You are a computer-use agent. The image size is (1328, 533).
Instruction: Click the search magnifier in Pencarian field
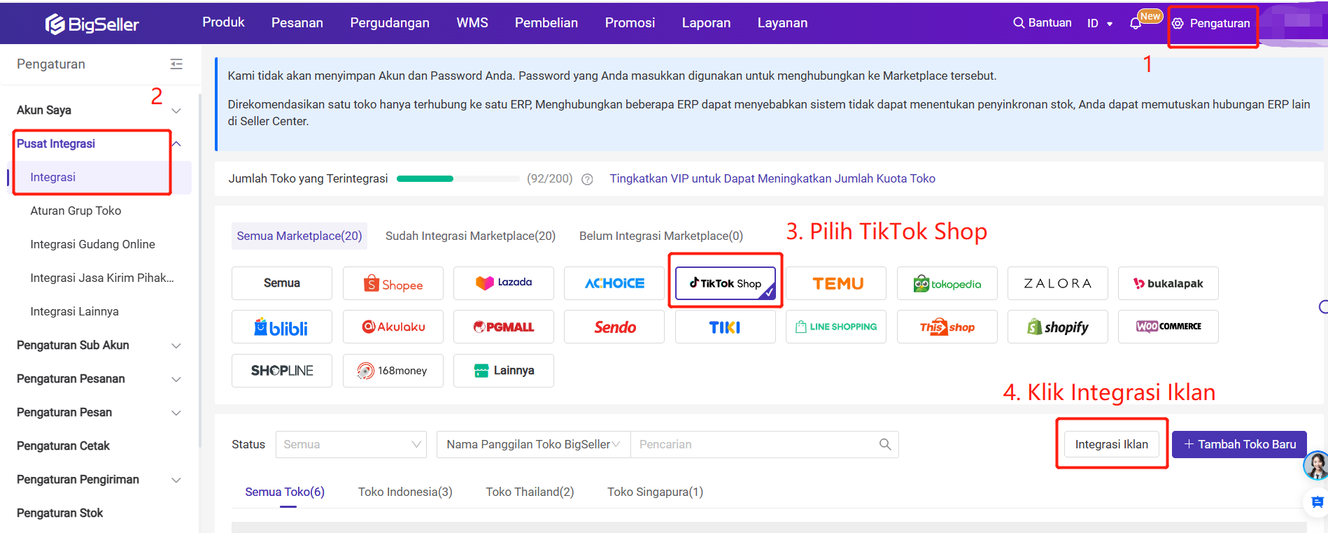point(885,444)
